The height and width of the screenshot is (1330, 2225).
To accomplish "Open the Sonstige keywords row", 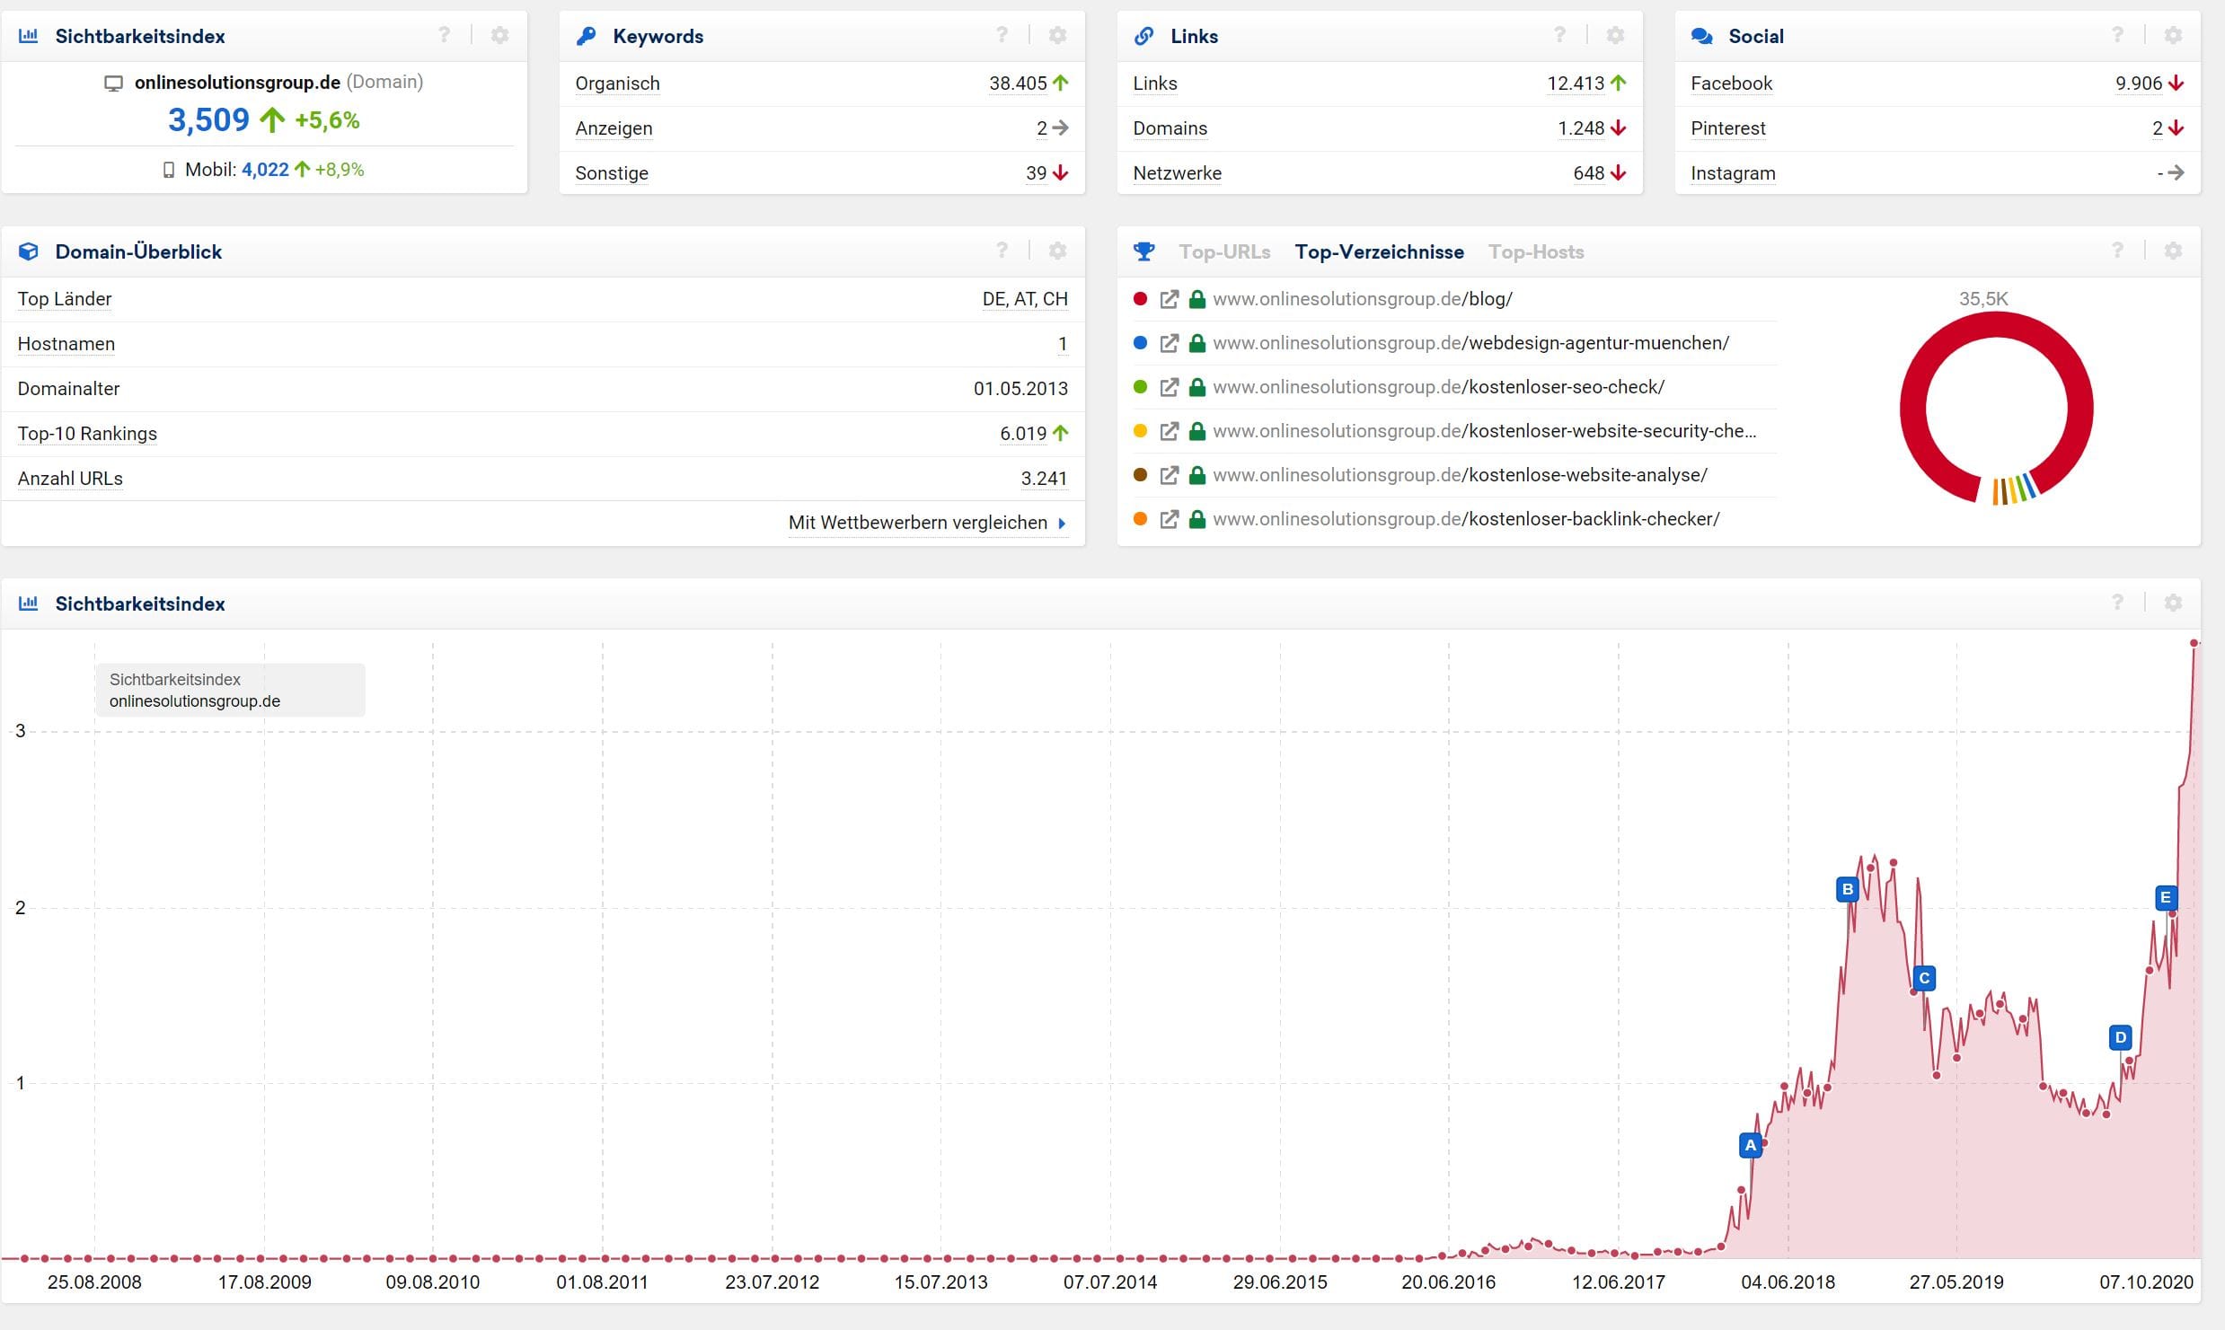I will pos(822,173).
